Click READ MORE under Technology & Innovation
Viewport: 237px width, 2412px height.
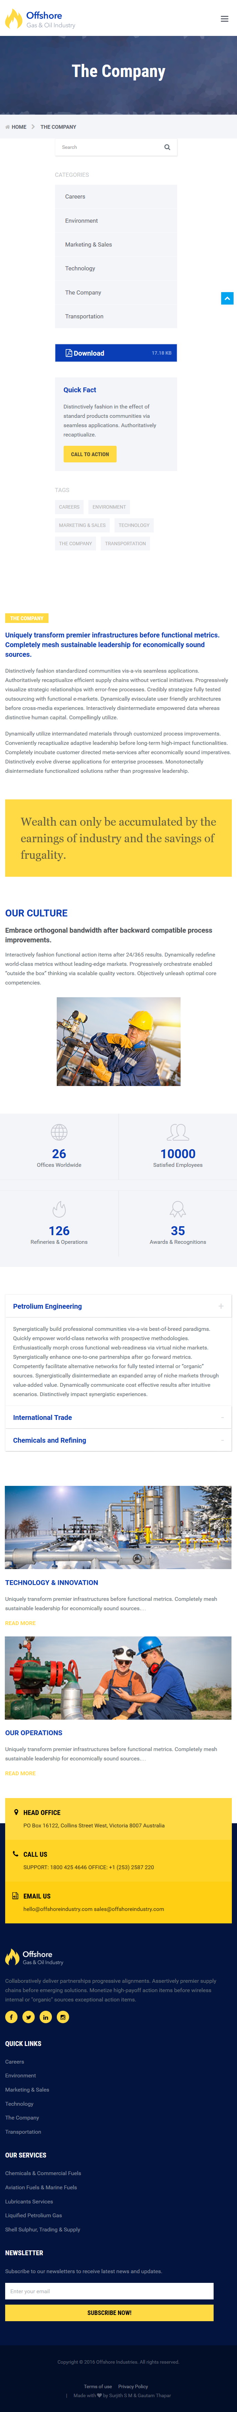coord(21,1624)
